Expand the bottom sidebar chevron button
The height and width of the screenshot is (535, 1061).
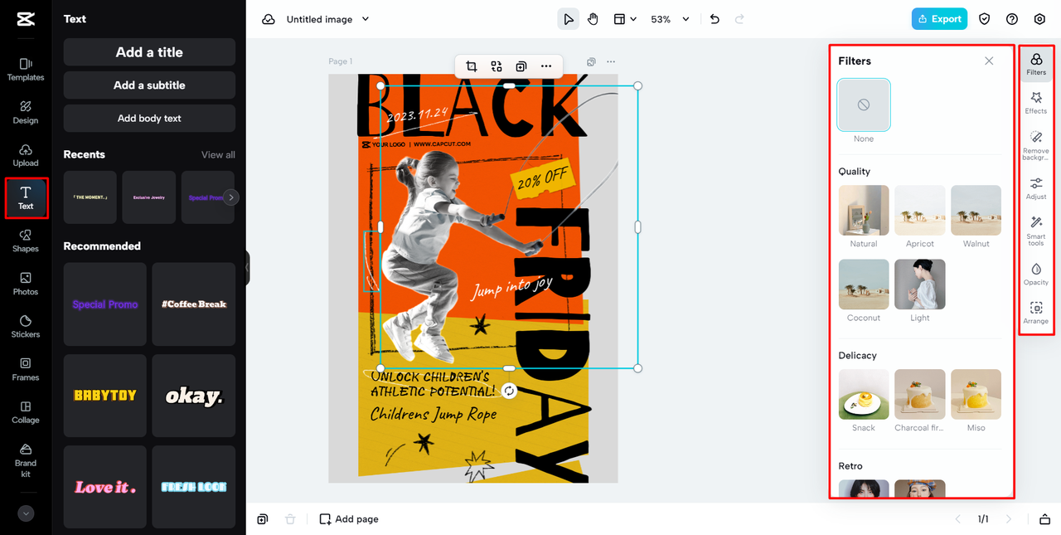click(26, 513)
